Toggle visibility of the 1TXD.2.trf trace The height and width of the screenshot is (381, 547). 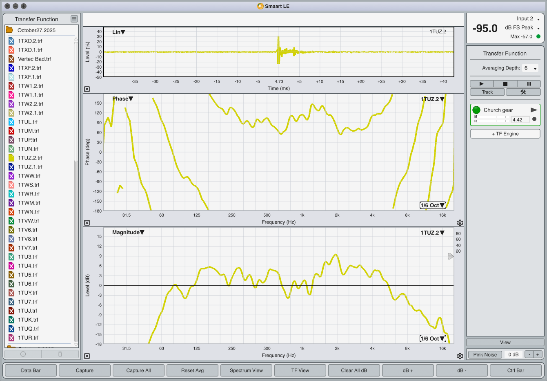point(11,41)
